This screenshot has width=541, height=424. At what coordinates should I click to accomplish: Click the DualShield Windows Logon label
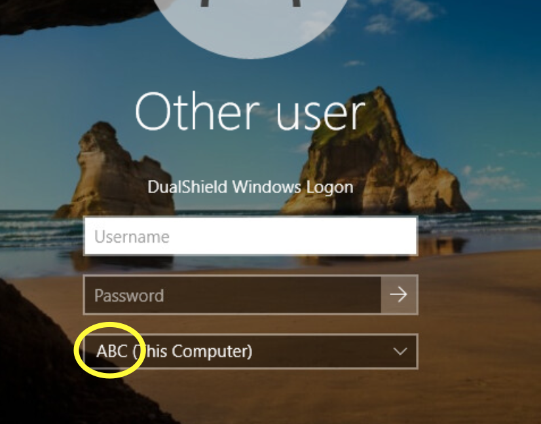pyautogui.click(x=250, y=187)
